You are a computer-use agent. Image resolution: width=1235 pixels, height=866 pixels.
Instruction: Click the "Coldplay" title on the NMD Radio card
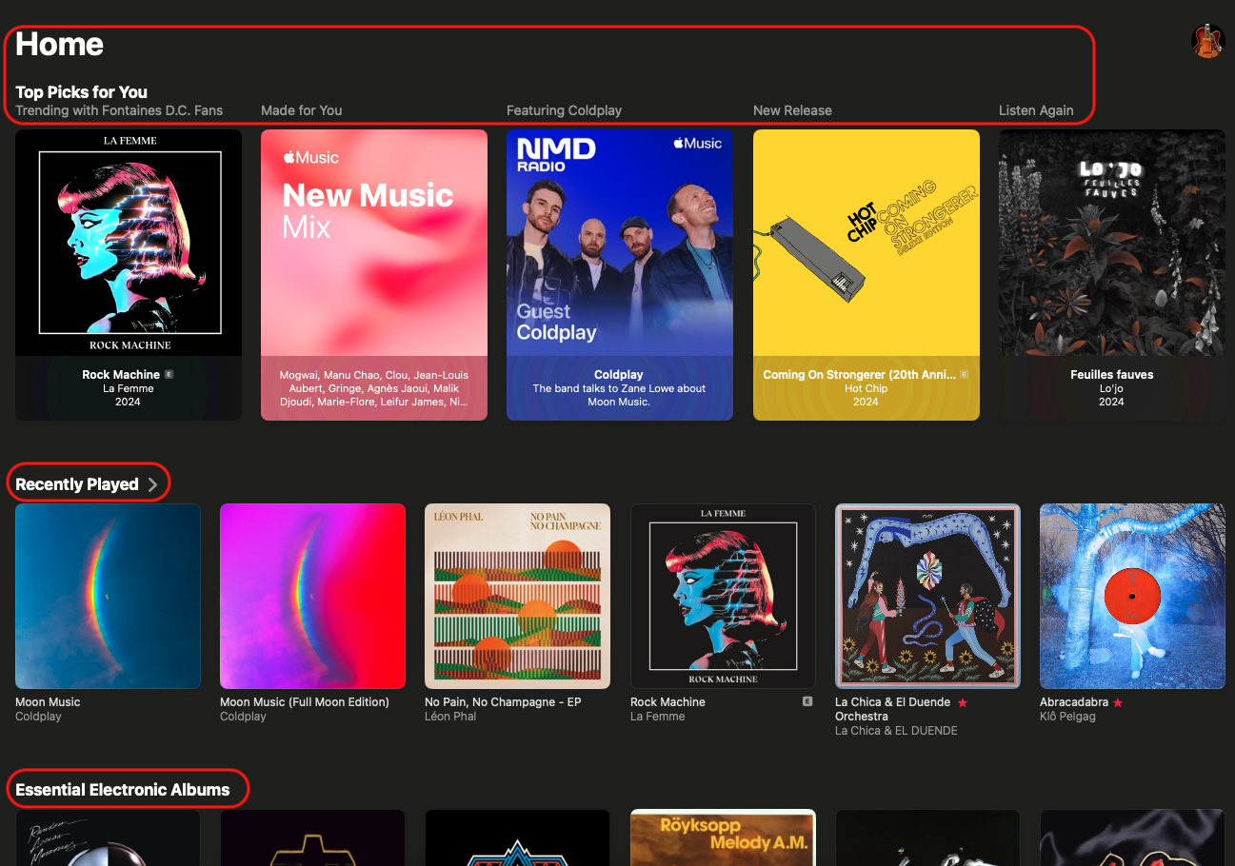click(x=619, y=375)
